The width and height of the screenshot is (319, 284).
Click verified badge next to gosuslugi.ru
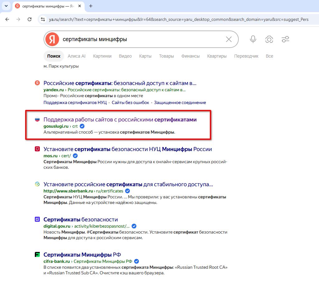[82, 126]
